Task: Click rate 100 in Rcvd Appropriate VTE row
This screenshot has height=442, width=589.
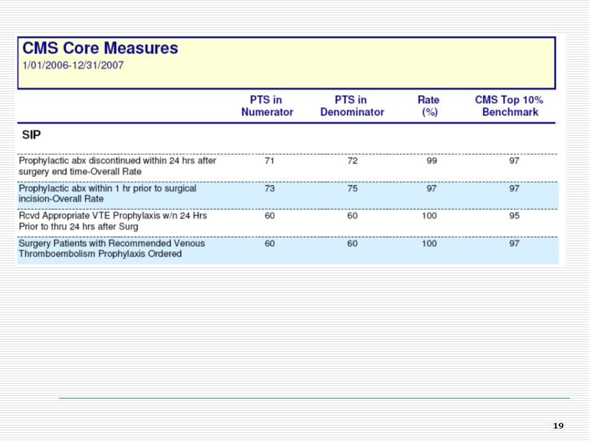Action: pos(429,215)
